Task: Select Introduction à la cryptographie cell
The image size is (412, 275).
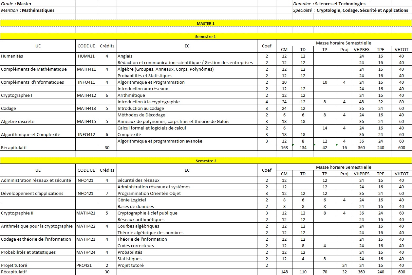Action: 187,102
